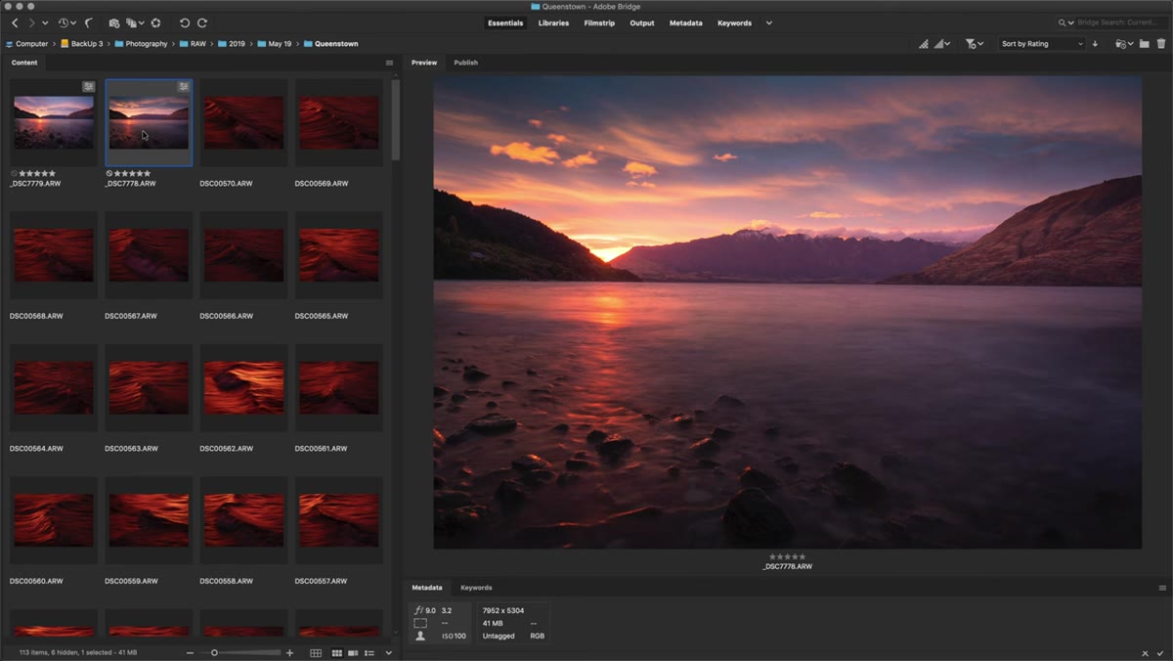The height and width of the screenshot is (661, 1173).
Task: Select the Publish panel tab
Action: [466, 63]
